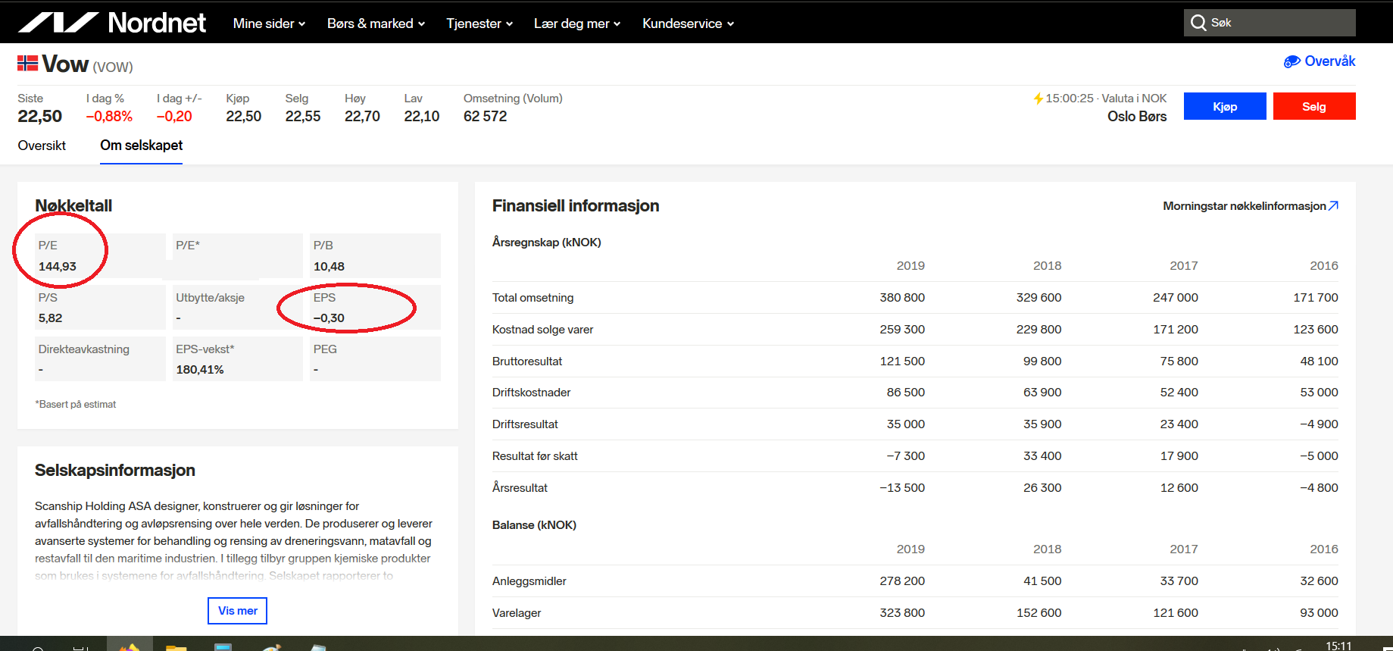Viewport: 1393px width, 651px height.
Task: Click the external-link arrow beside Morningstar nøkkelinformasjon
Action: 1334,205
